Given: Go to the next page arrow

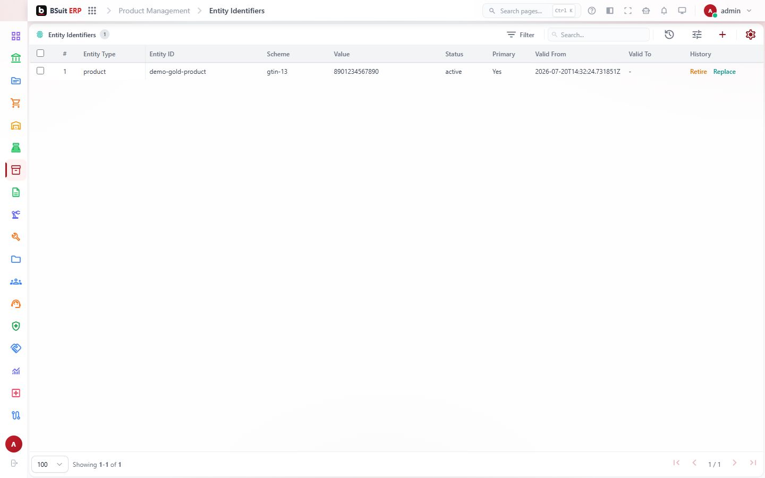Looking at the screenshot, I should [x=734, y=463].
